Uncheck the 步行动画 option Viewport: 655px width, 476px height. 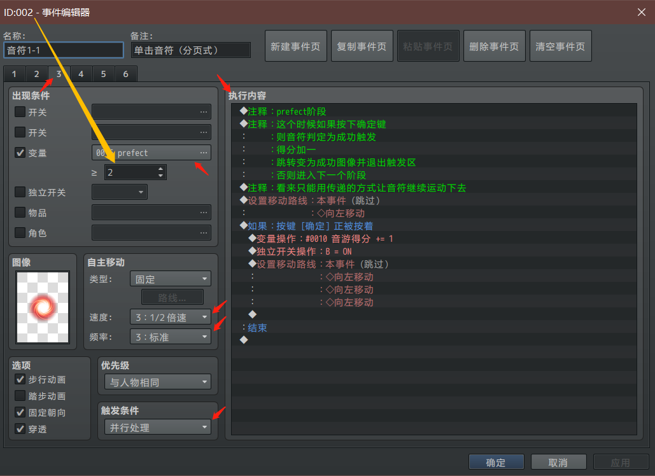20,379
